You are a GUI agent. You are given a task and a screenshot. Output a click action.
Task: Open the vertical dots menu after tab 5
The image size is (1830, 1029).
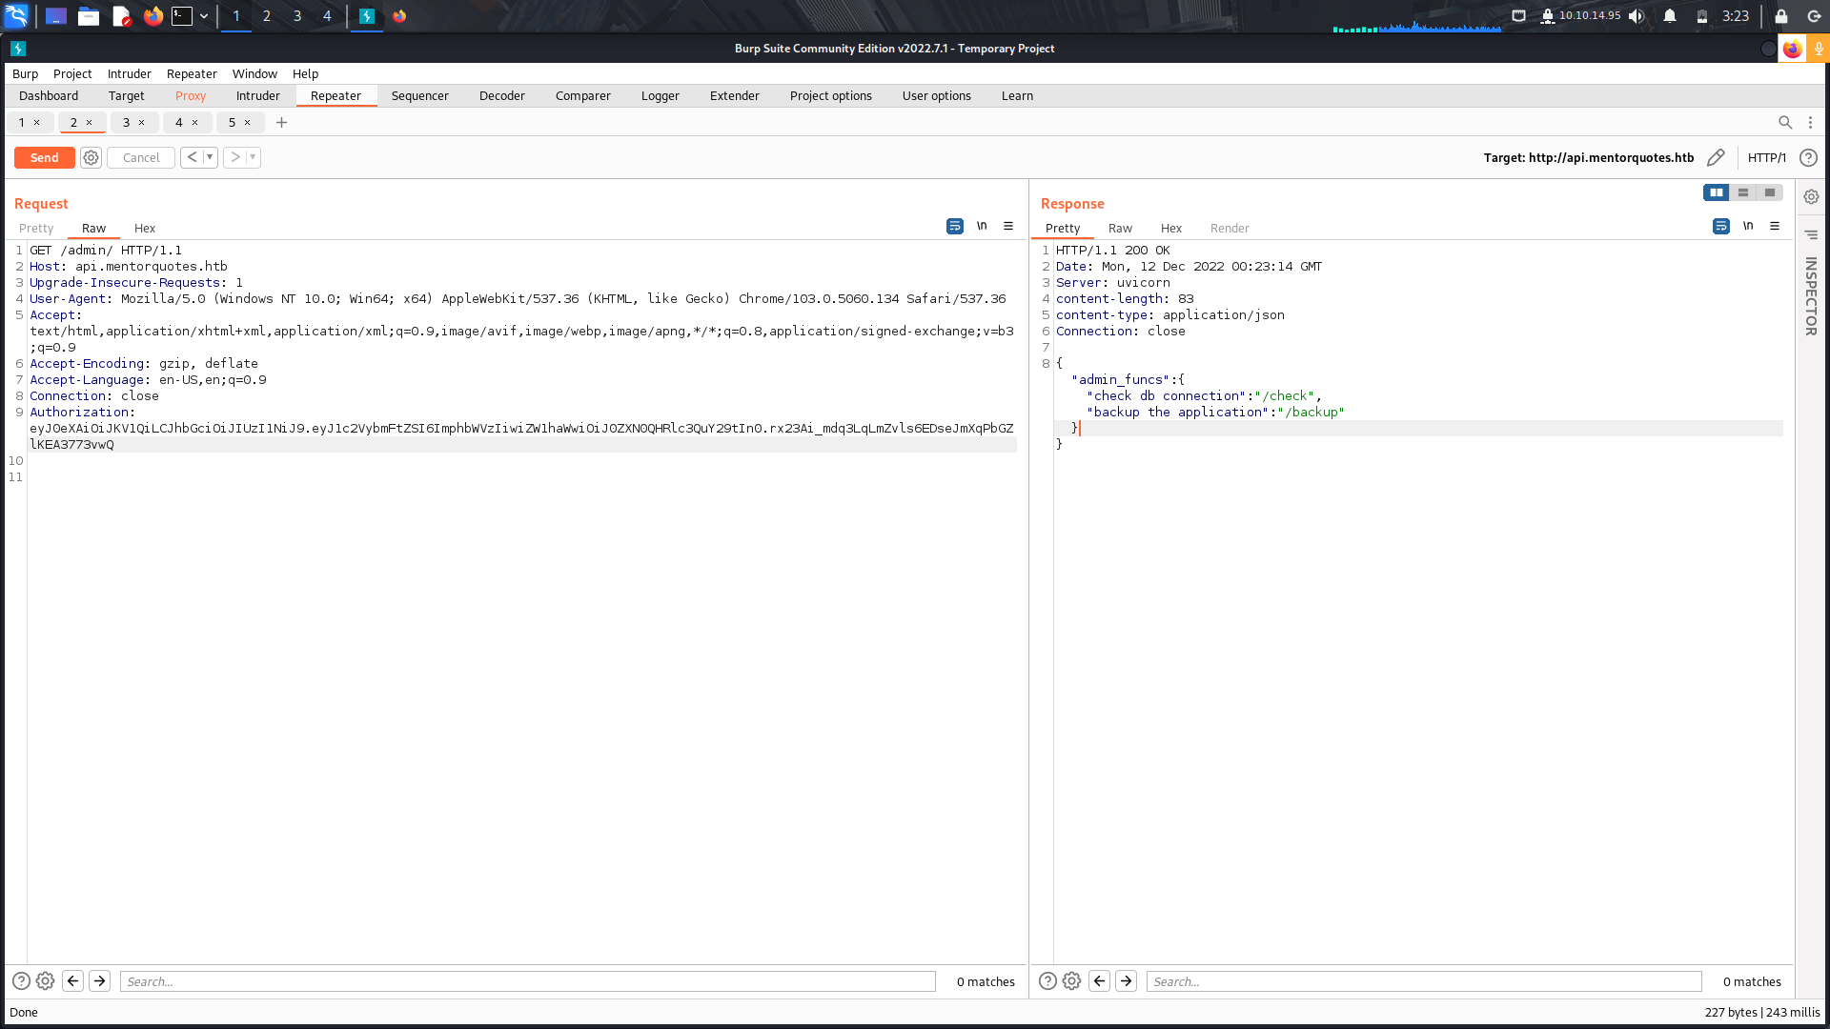[1810, 122]
